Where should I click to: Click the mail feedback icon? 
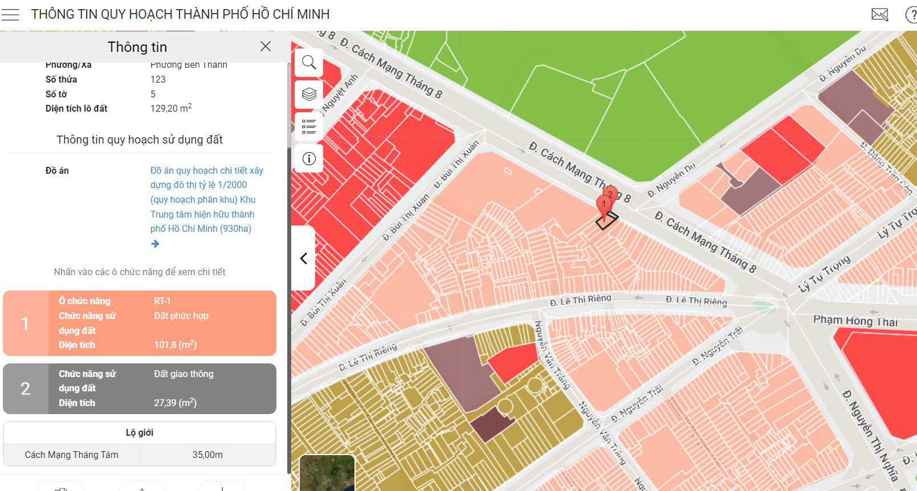(x=879, y=15)
